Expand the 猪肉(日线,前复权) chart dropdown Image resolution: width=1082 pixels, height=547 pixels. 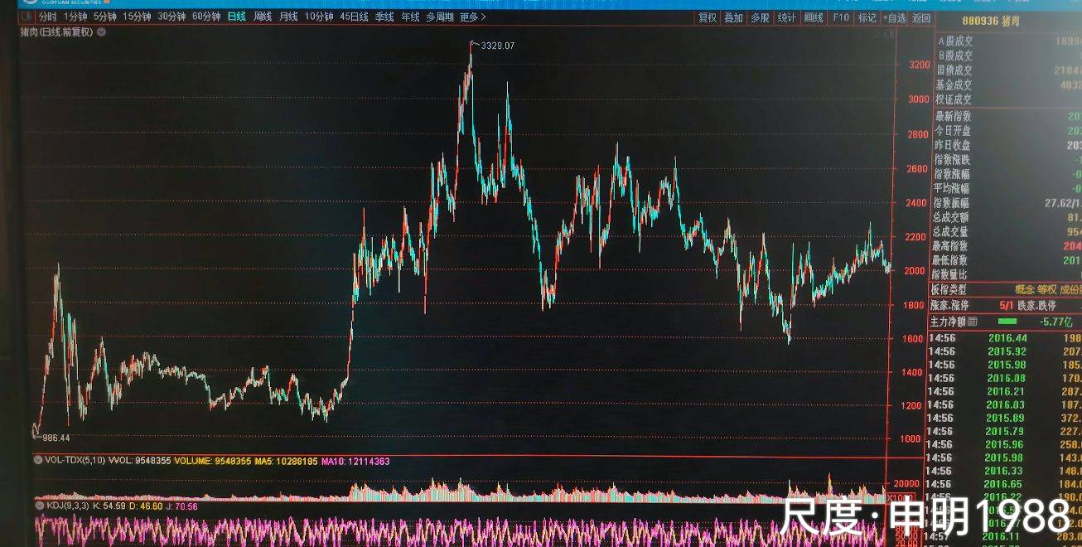click(101, 32)
